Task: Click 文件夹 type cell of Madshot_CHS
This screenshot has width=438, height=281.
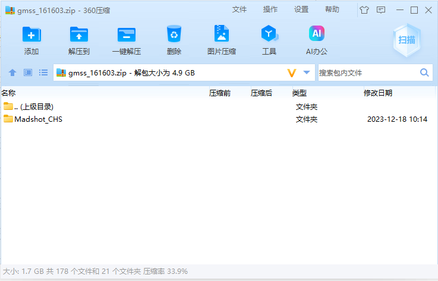Action: [x=307, y=119]
